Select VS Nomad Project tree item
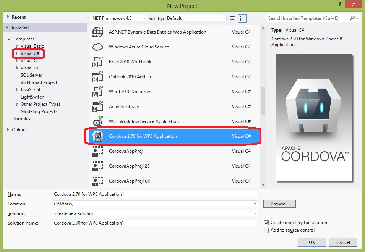Screen dimensions: 365x252 coord(39,82)
